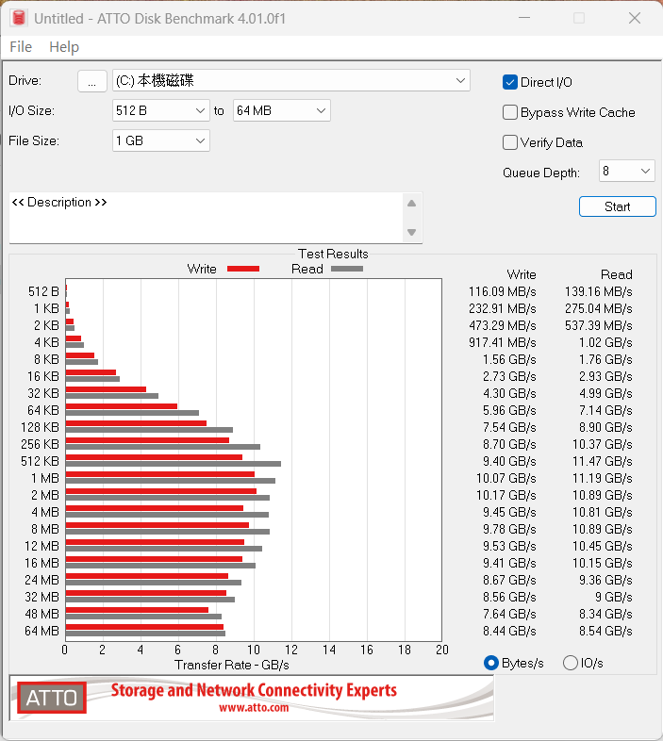This screenshot has height=741, width=663.
Task: Click the write value 10.07 GB/s
Action: point(506,478)
